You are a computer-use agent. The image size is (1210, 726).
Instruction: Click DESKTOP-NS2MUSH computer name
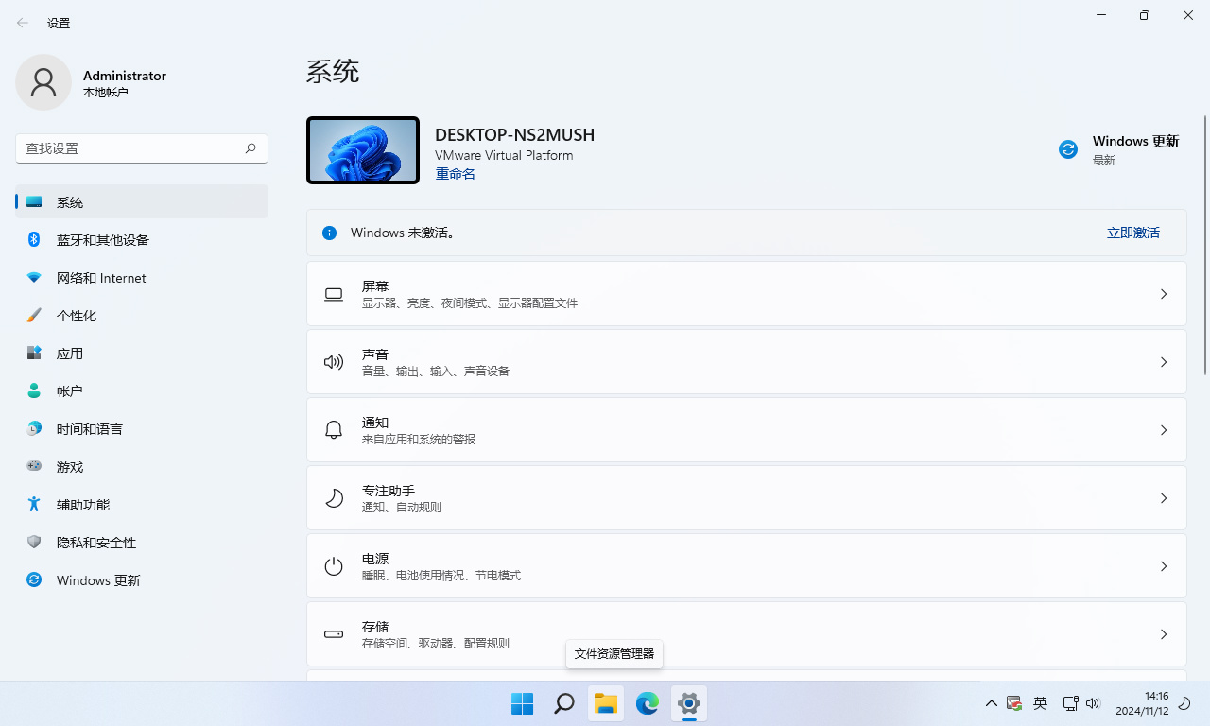(515, 135)
